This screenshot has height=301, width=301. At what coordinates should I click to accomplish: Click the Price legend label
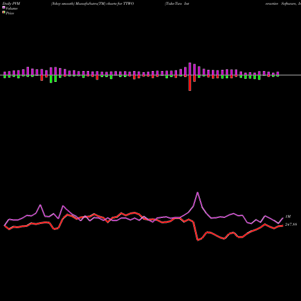[x=10, y=13]
